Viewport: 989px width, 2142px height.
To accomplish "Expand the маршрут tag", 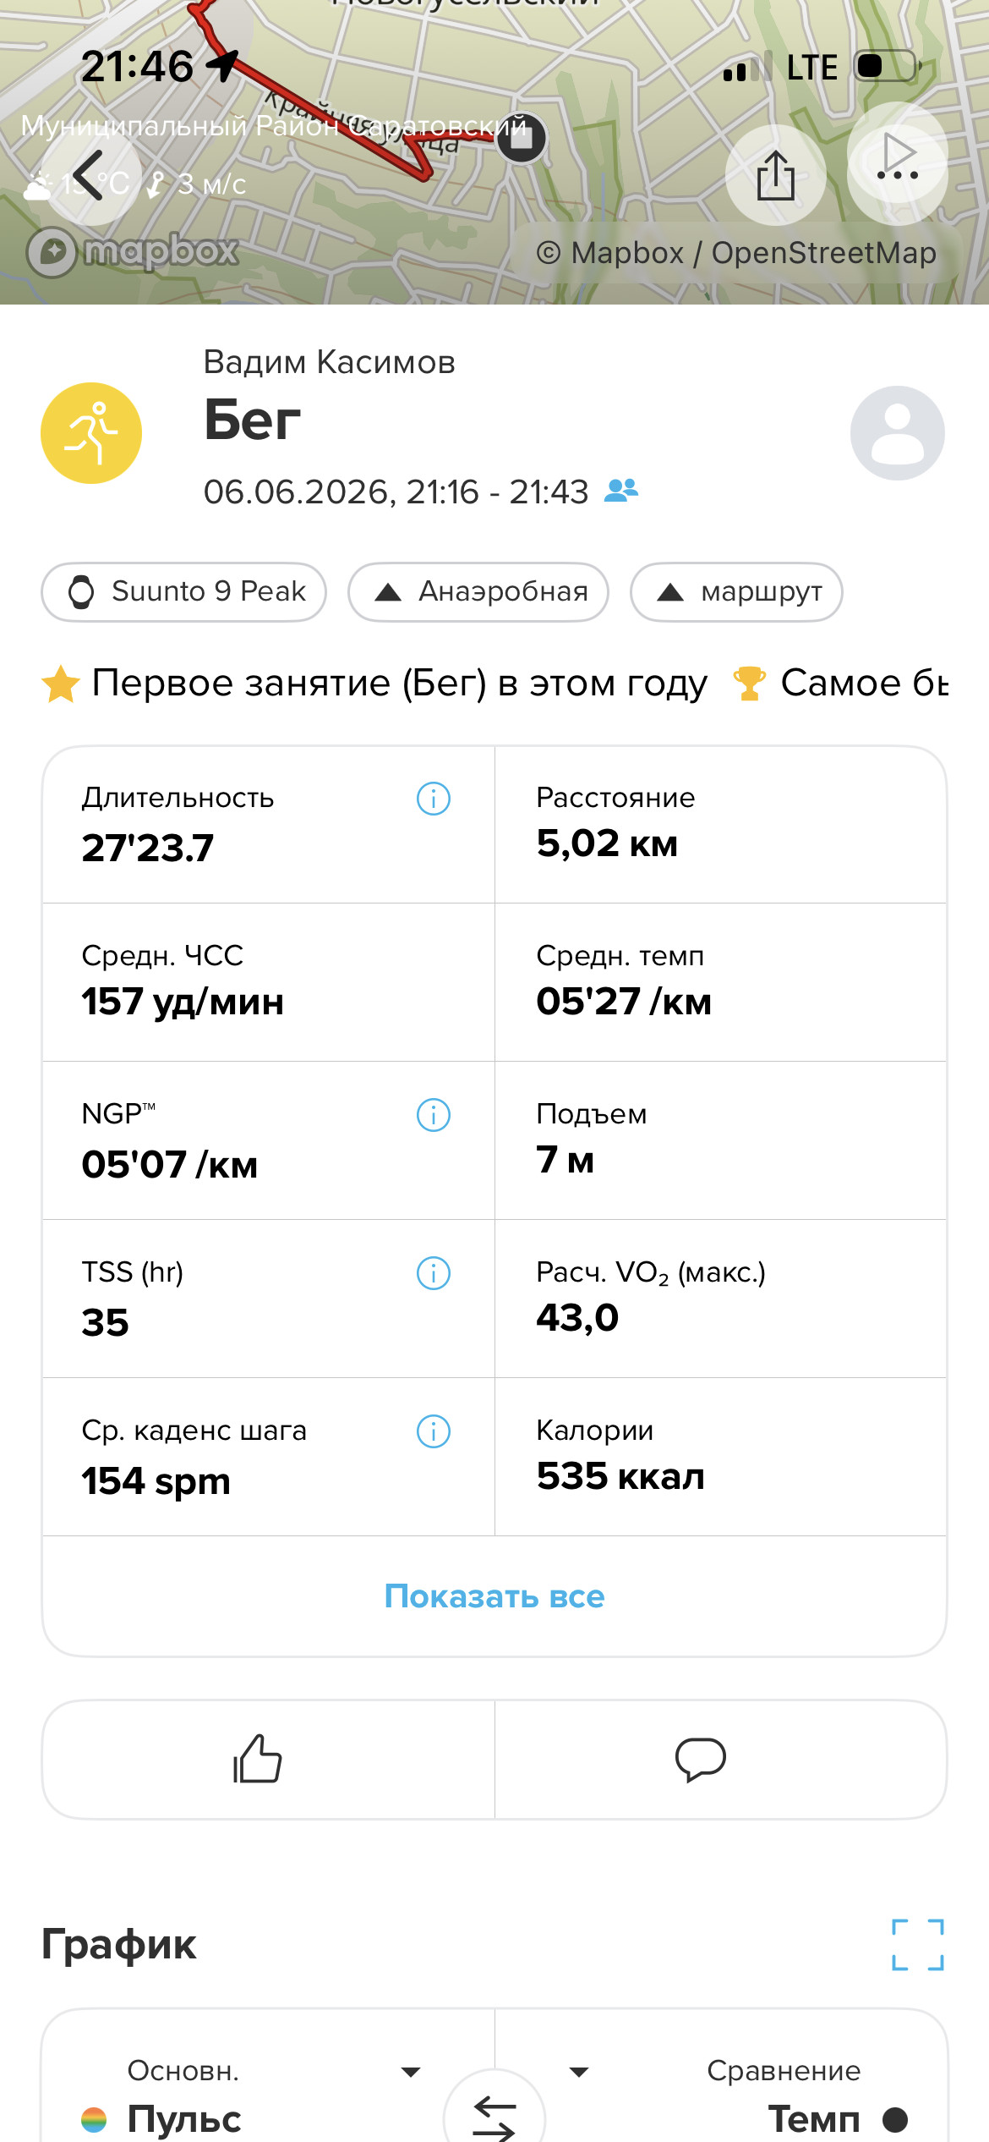I will pyautogui.click(x=736, y=592).
